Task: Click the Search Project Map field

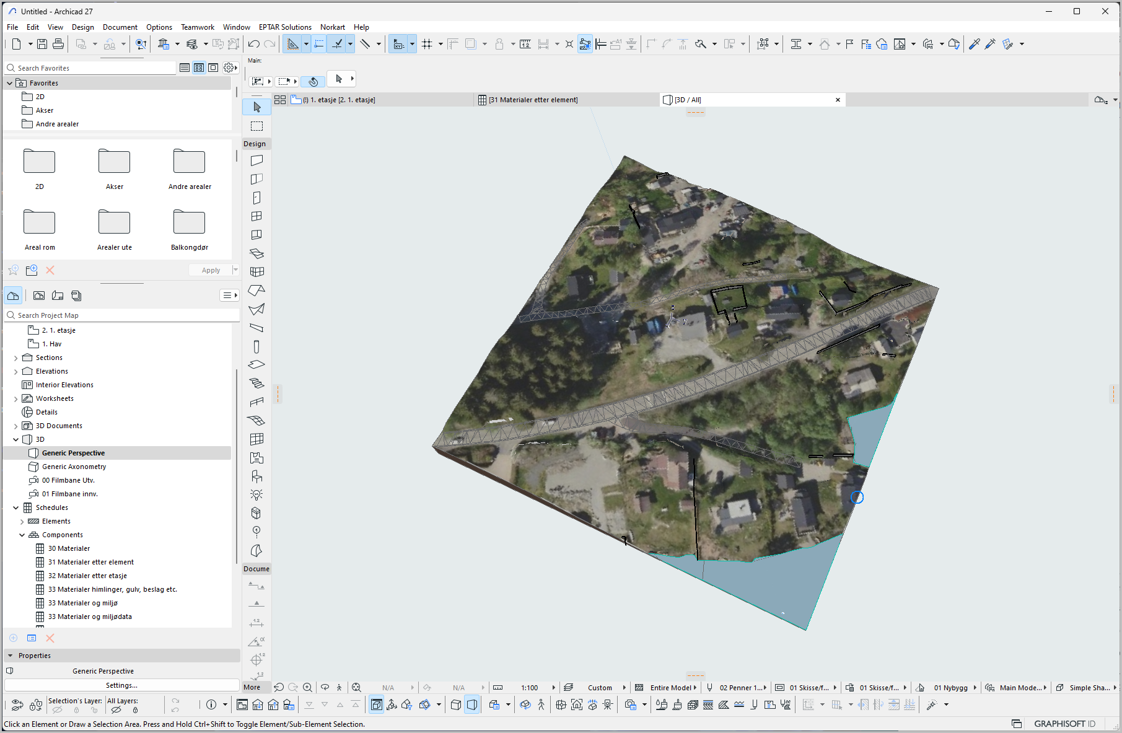Action: [124, 315]
